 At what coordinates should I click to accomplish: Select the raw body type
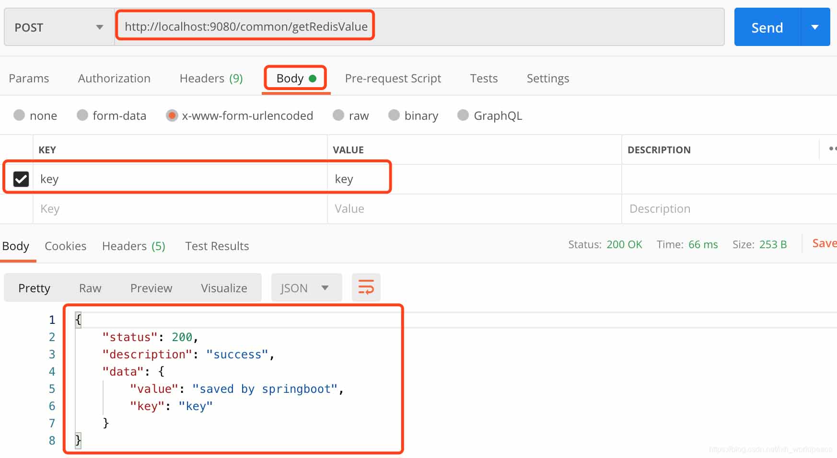click(339, 115)
